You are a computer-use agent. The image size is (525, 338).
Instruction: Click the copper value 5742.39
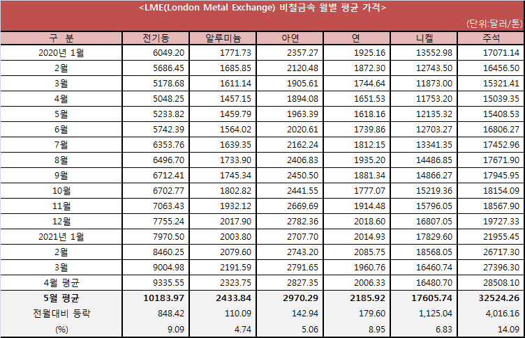pos(168,130)
